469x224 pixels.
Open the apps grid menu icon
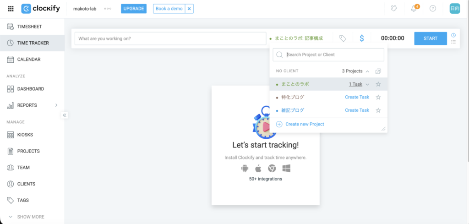(x=11, y=9)
